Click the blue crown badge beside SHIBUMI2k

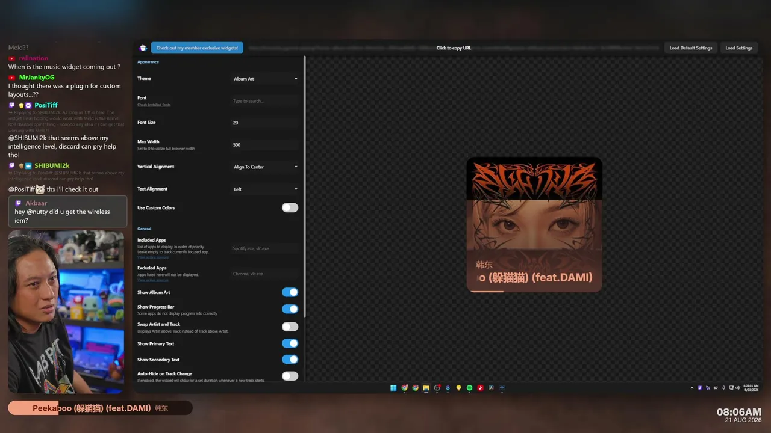point(28,165)
